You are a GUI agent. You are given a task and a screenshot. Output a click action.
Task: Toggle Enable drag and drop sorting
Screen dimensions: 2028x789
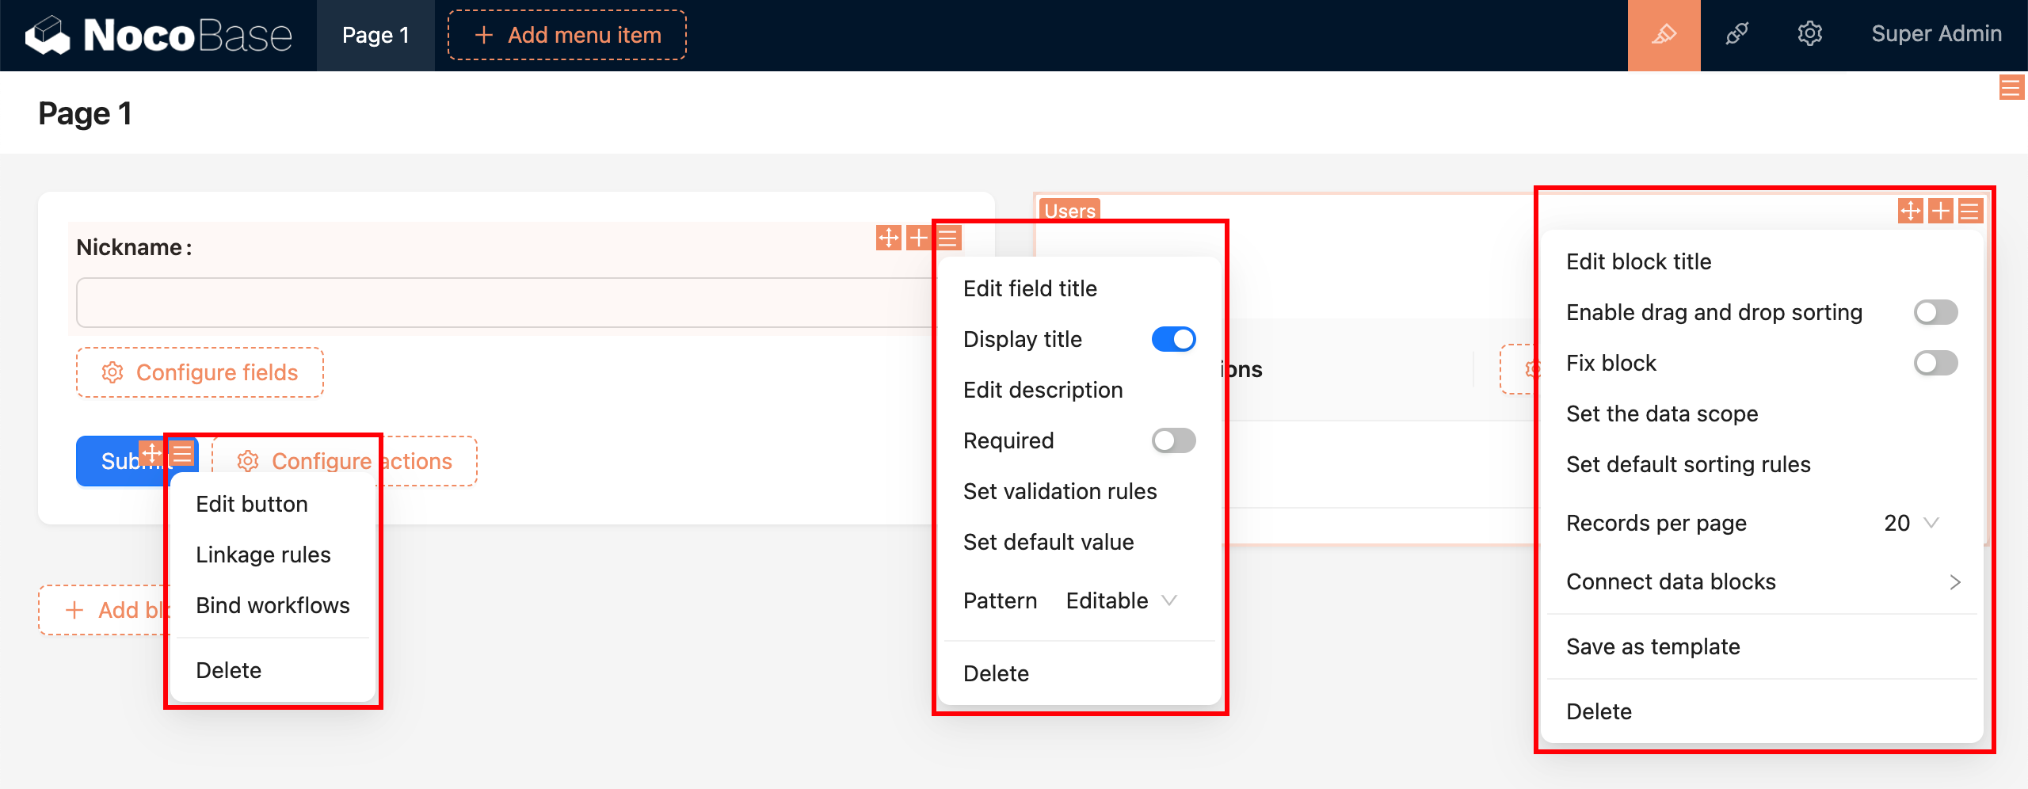click(x=1935, y=312)
